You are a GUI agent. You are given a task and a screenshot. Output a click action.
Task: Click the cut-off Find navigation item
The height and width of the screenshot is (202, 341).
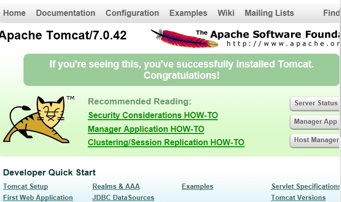[x=331, y=13]
